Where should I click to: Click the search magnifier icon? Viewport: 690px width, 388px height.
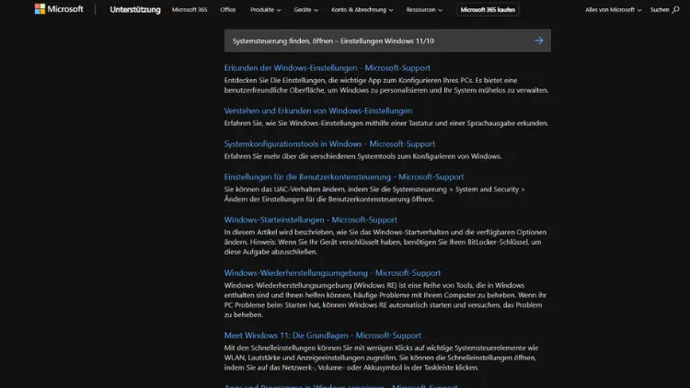[675, 10]
